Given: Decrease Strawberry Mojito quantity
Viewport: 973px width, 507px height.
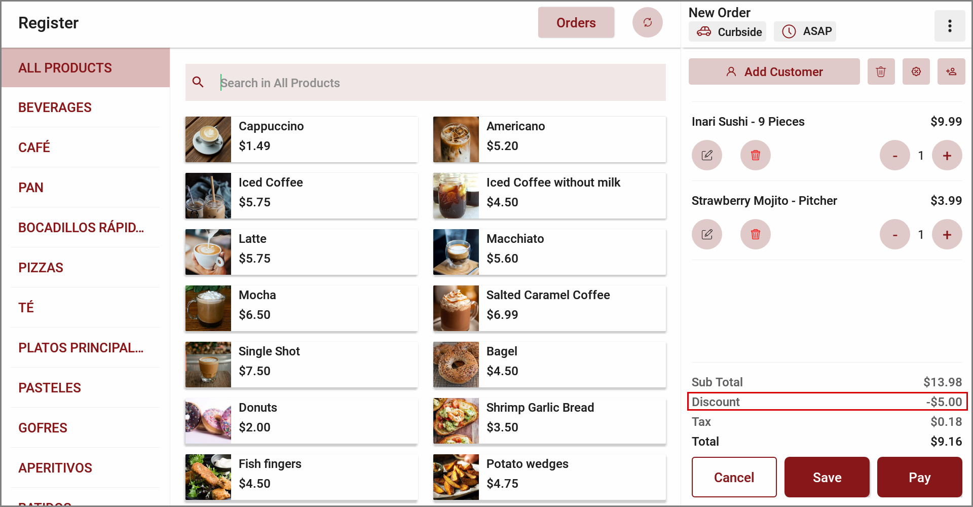Looking at the screenshot, I should pyautogui.click(x=894, y=234).
